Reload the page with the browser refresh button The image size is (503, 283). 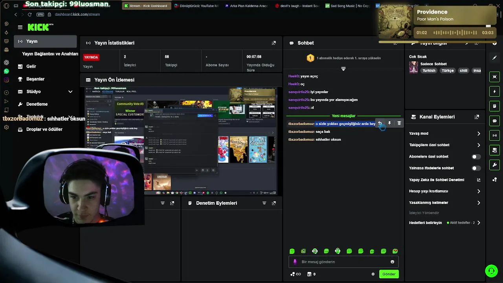tap(29, 15)
